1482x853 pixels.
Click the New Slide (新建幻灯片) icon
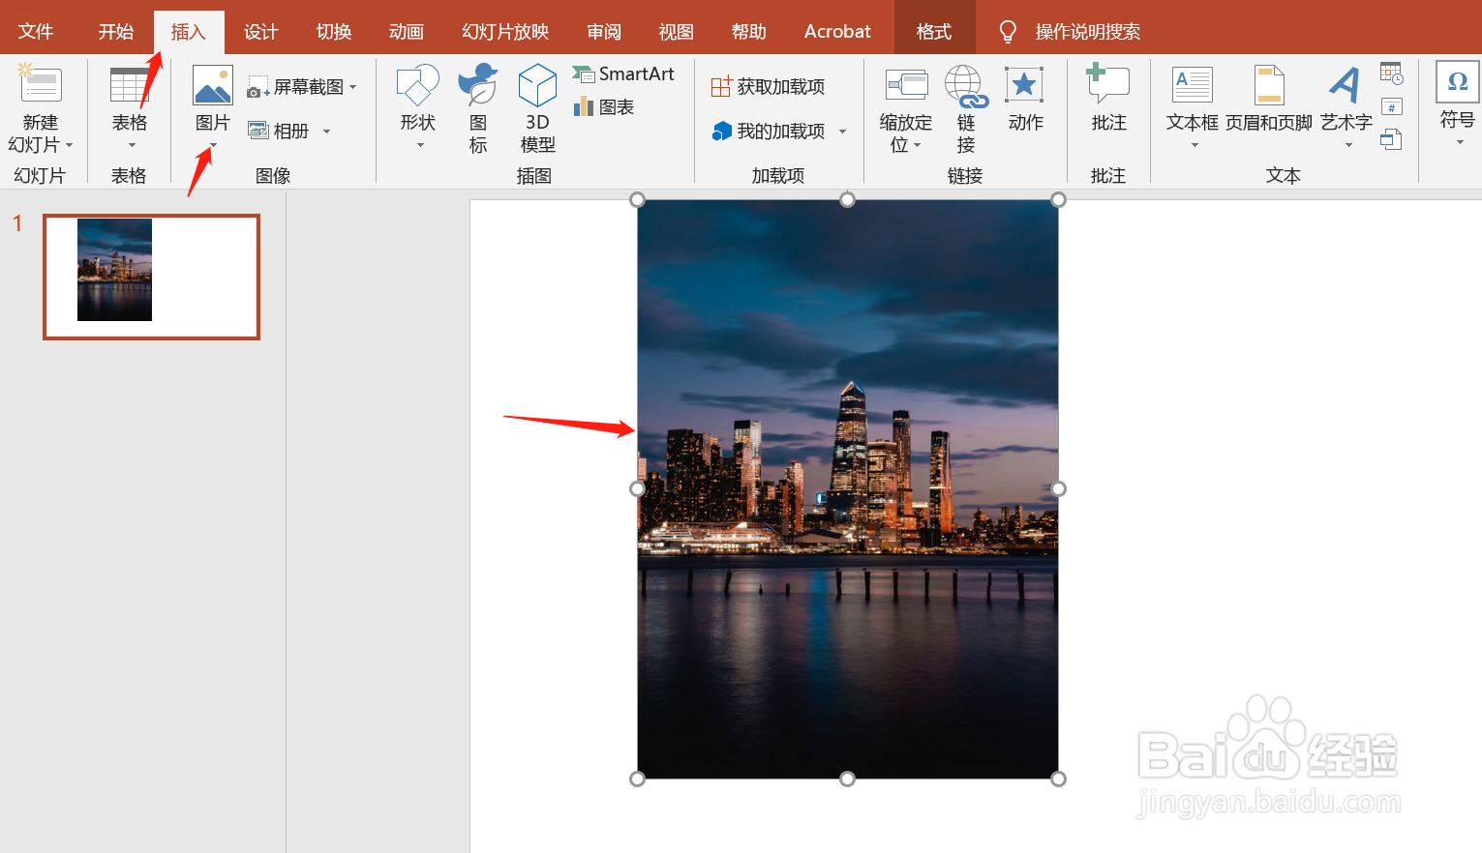[x=40, y=84]
